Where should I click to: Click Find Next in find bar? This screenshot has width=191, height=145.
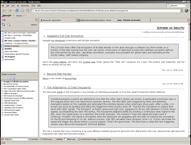(34, 139)
